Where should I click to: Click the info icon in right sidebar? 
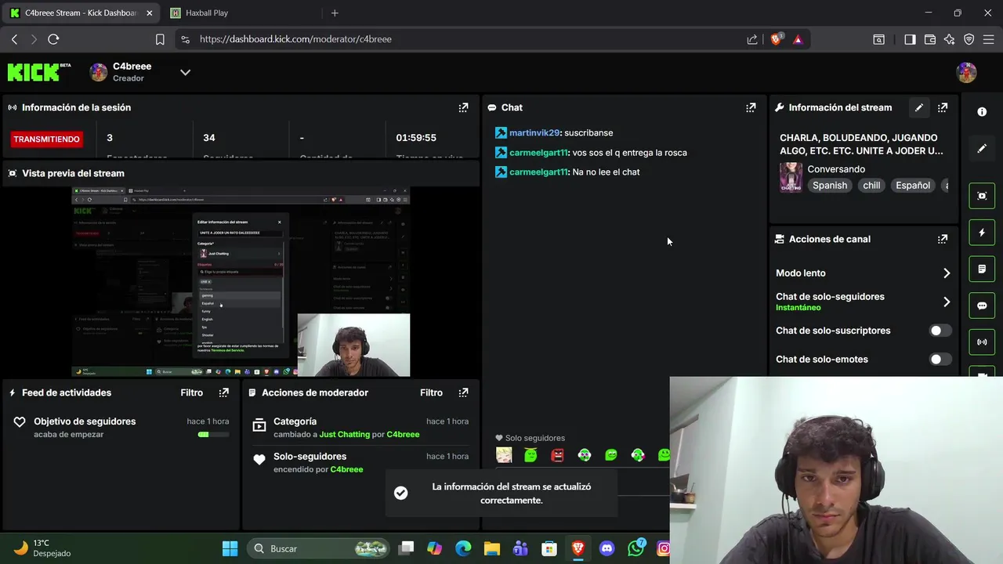pos(982,112)
